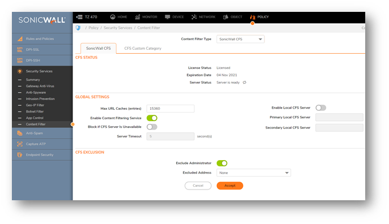Click the Max URL Caches input field
Image resolution: width=389 pixels, height=224 pixels.
170,109
